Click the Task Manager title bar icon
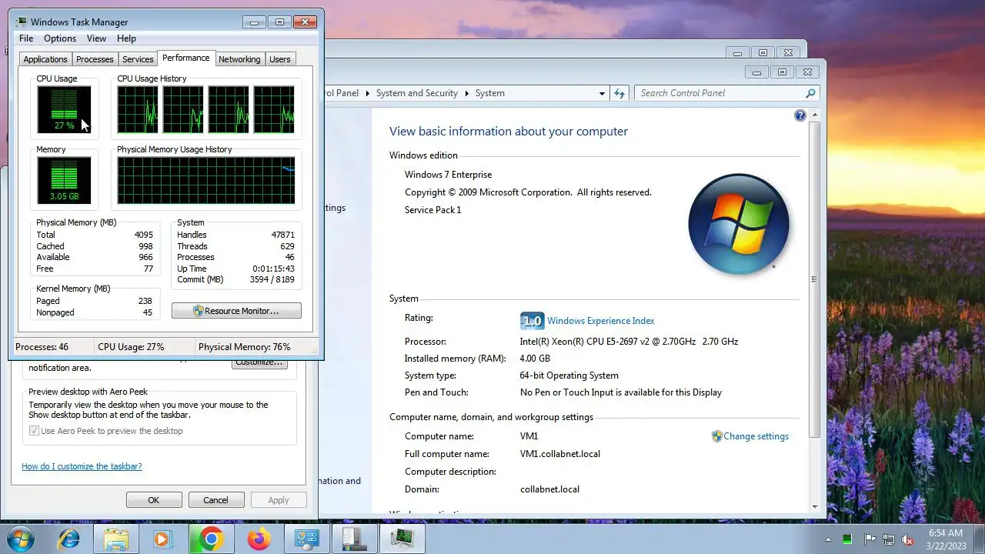Image resolution: width=985 pixels, height=554 pixels. pos(22,22)
